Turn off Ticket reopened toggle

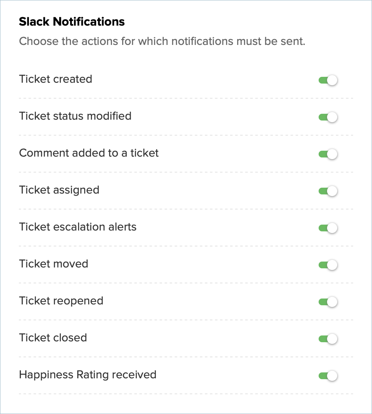pyautogui.click(x=328, y=302)
